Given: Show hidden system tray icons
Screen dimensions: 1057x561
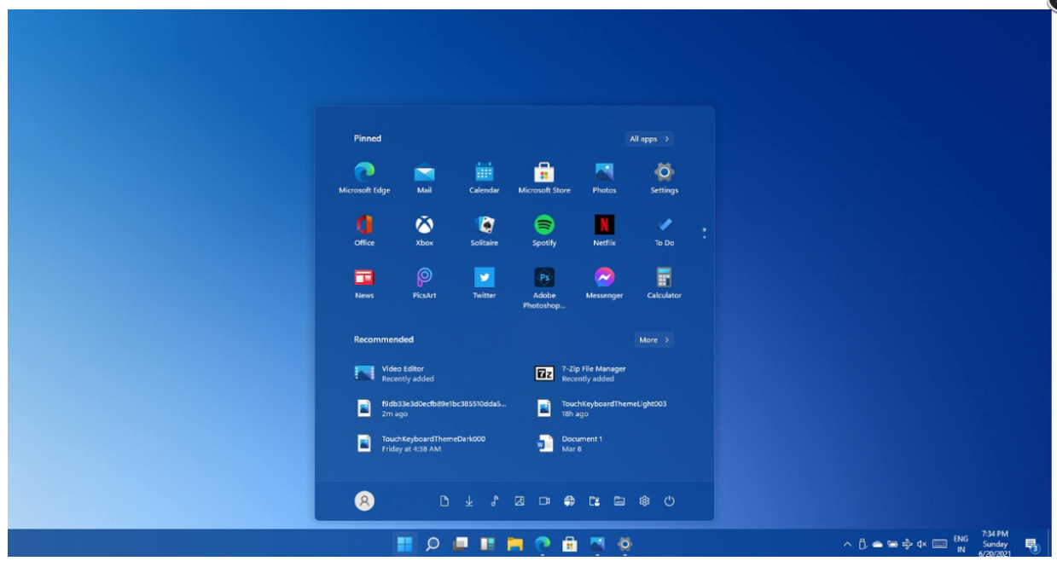Looking at the screenshot, I should 847,544.
